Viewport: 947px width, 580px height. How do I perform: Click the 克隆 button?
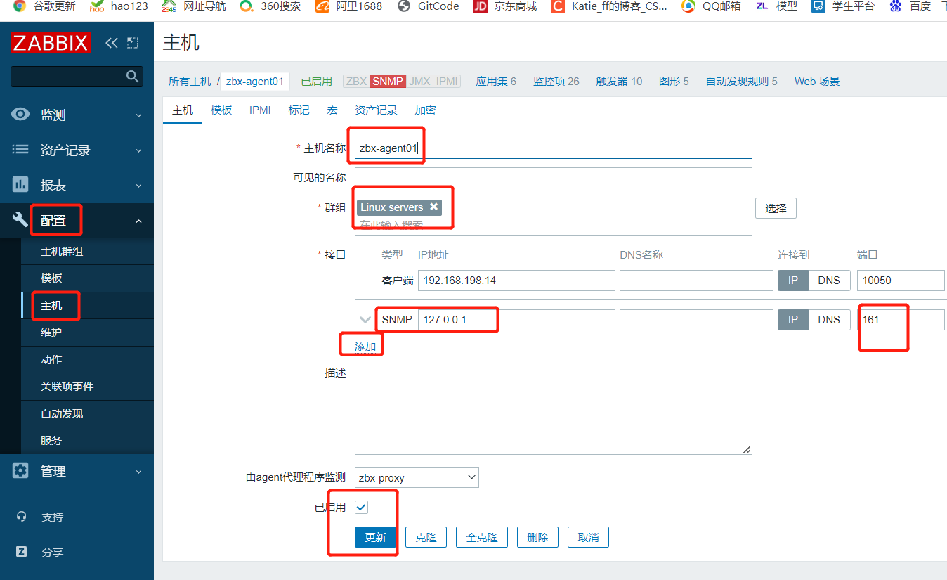click(x=426, y=537)
